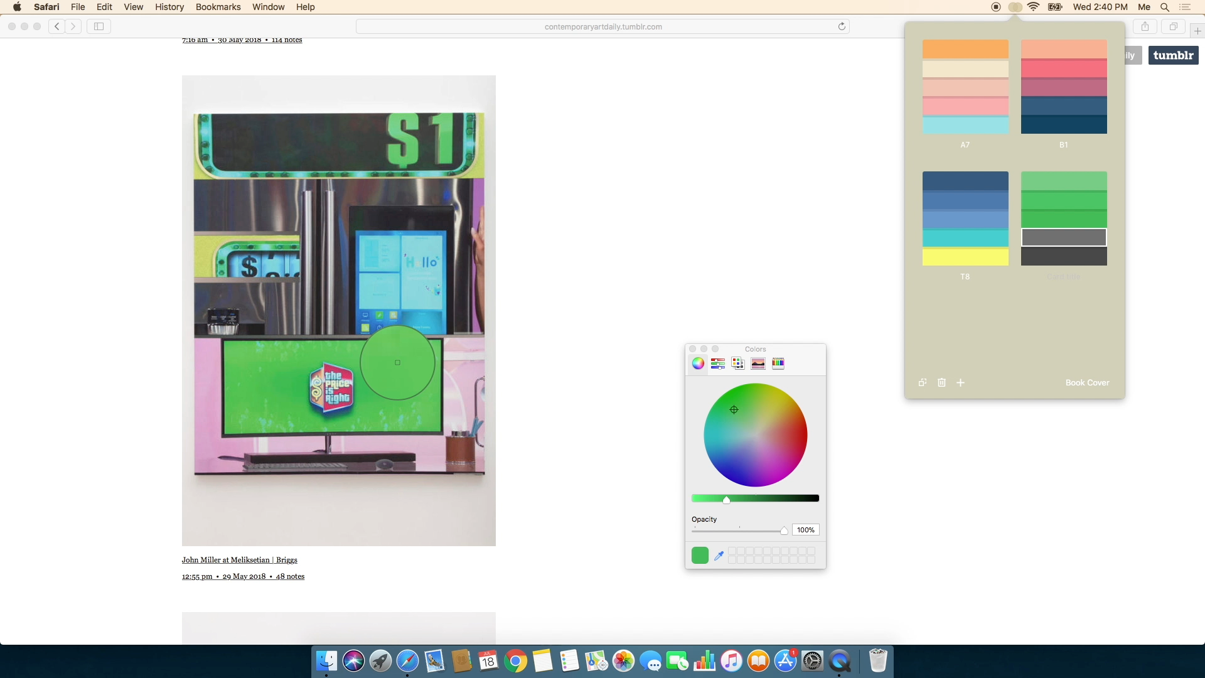
Task: Open the Color Palettes view
Action: point(739,363)
